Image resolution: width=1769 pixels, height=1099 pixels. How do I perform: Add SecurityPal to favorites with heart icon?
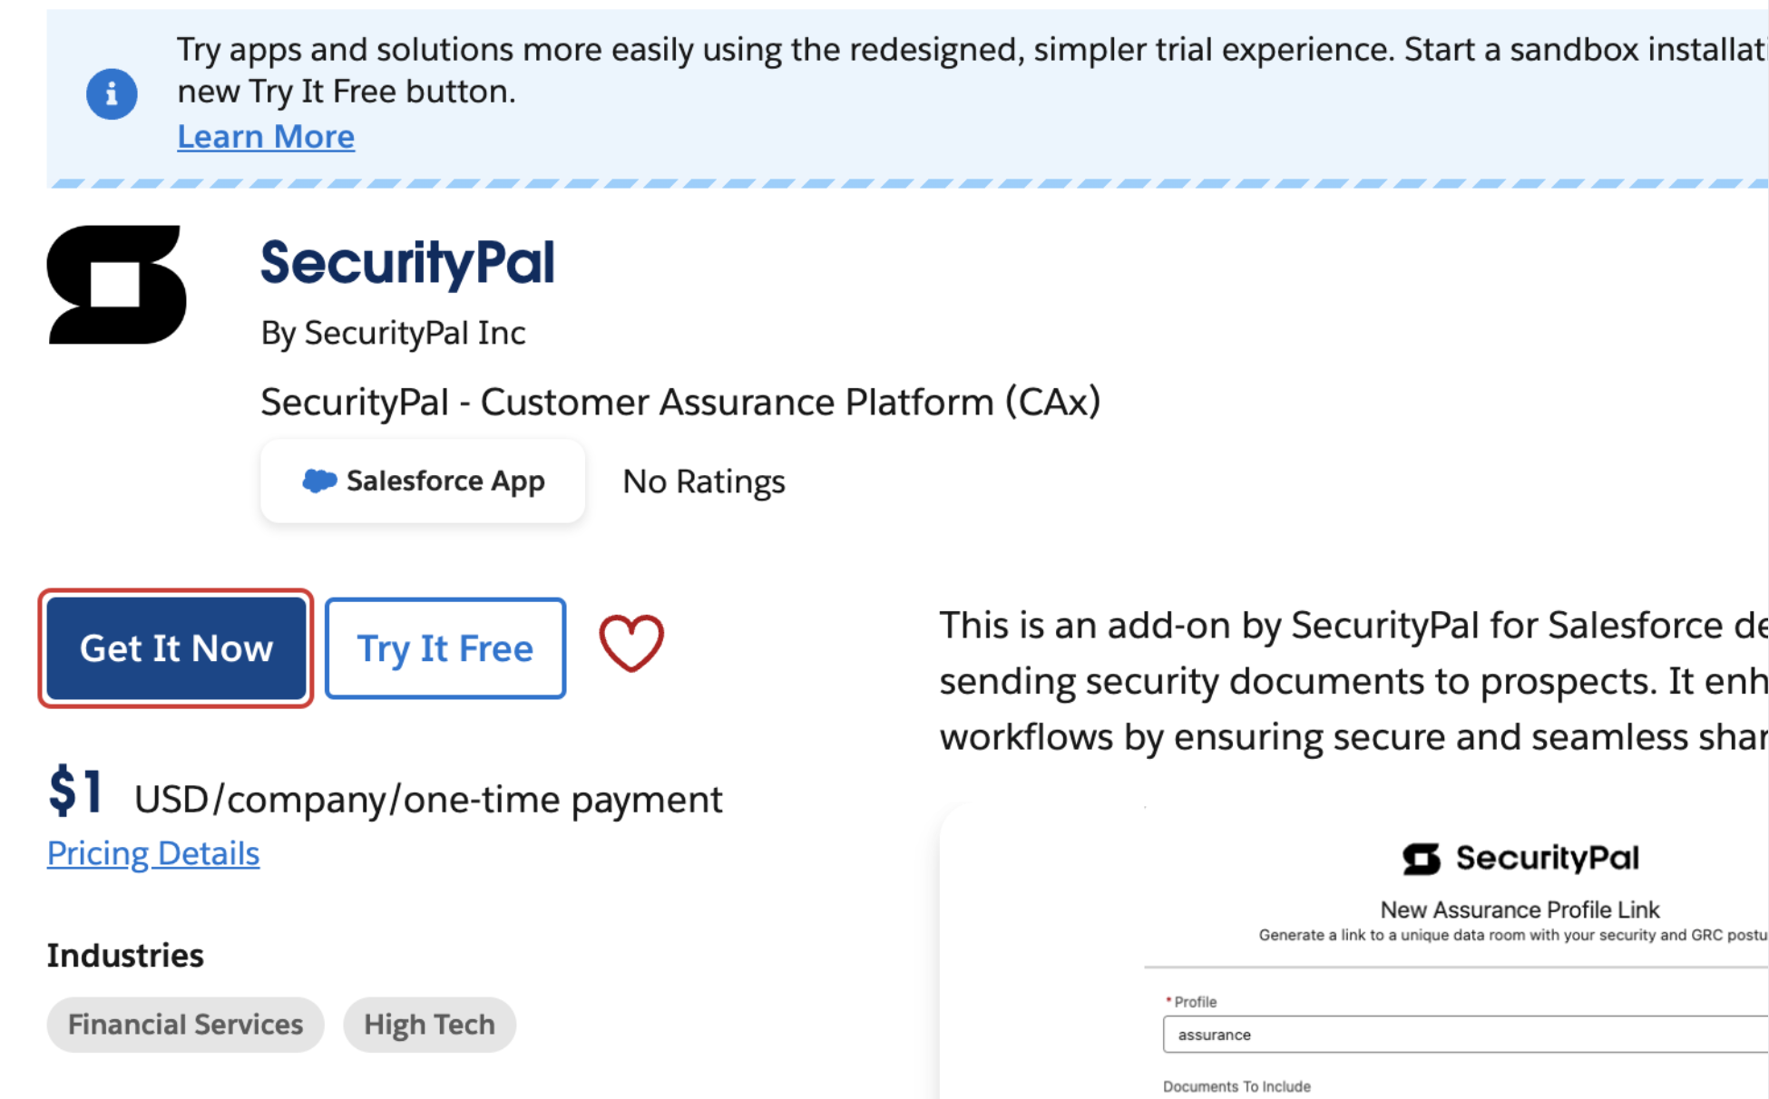pos(631,645)
